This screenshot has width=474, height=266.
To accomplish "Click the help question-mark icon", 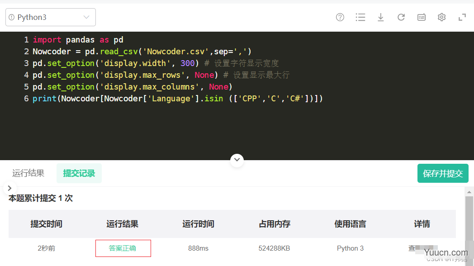I will pyautogui.click(x=340, y=17).
